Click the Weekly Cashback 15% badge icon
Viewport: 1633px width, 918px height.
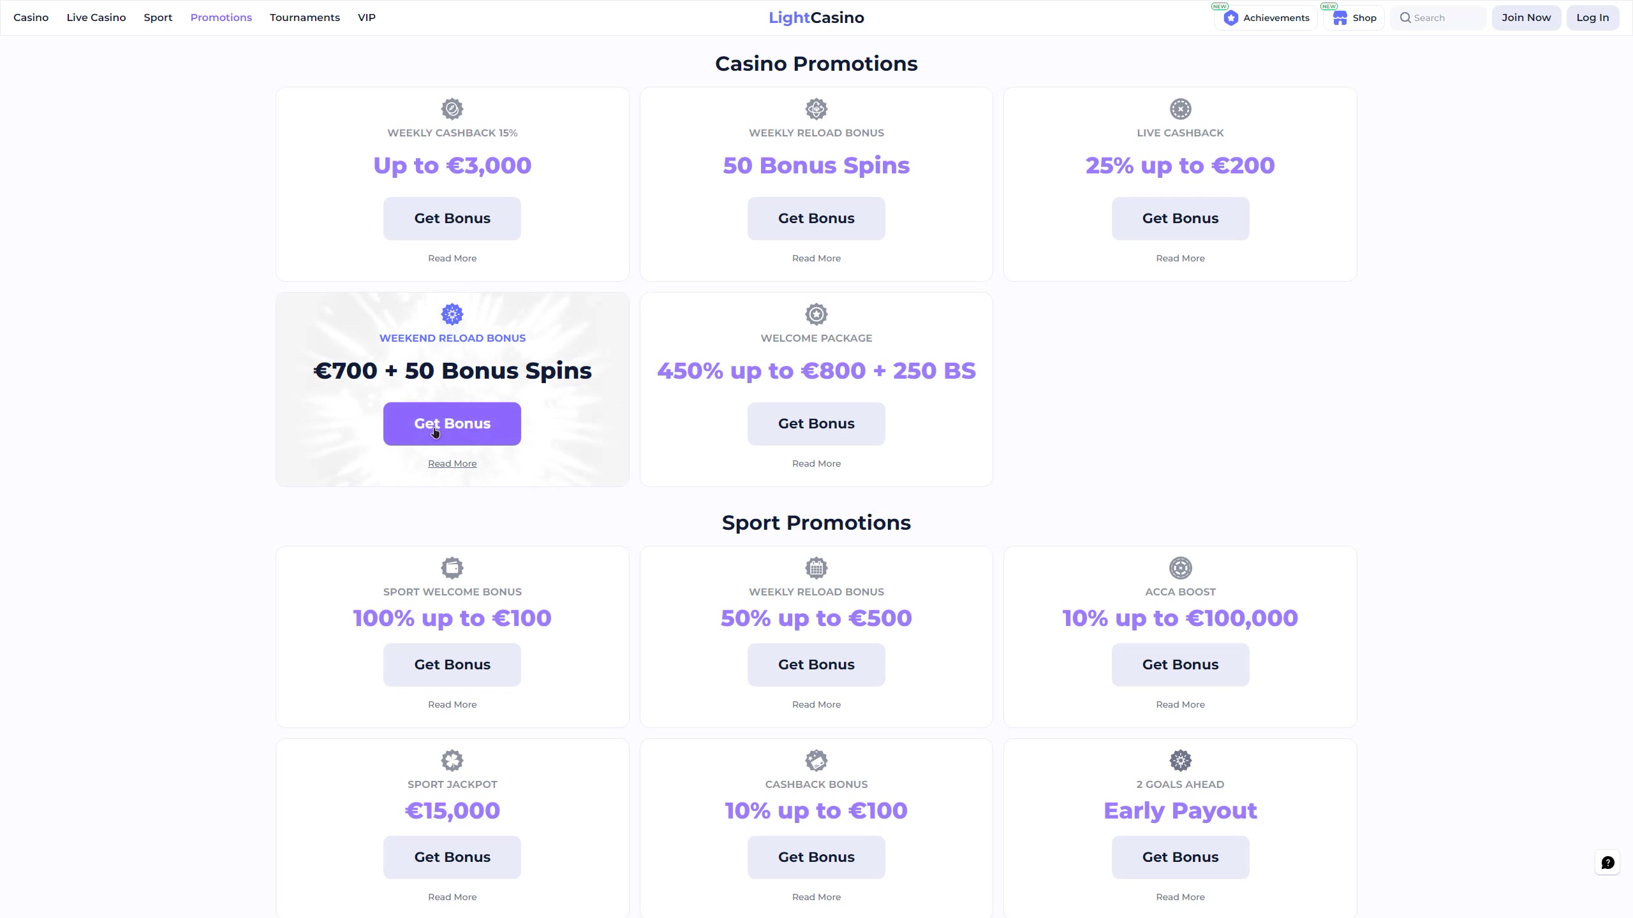pos(452,109)
